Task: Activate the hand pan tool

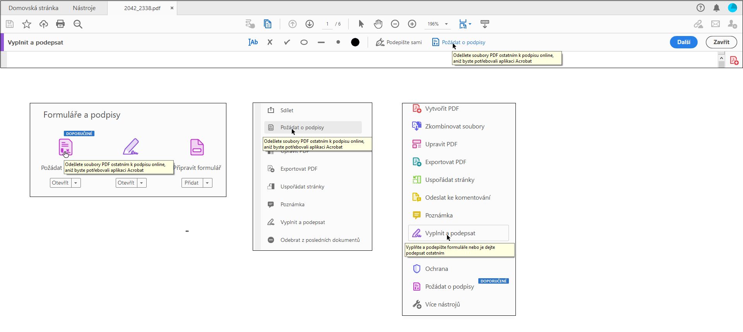Action: click(378, 24)
